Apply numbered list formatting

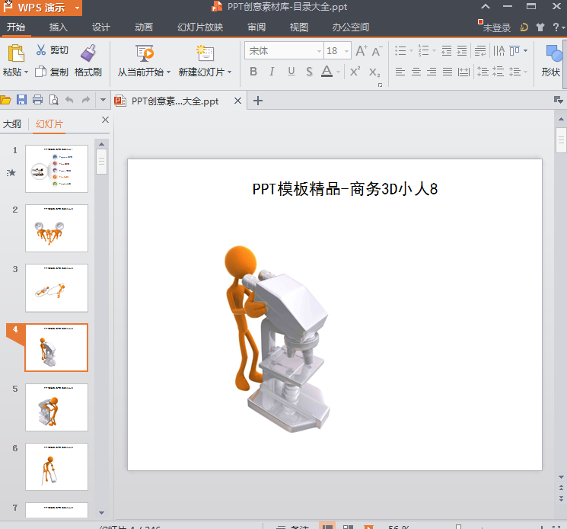coord(423,51)
